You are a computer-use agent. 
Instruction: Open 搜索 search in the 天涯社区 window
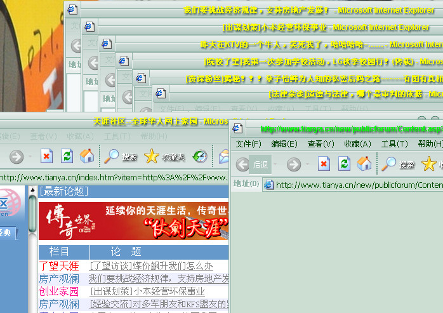point(121,156)
